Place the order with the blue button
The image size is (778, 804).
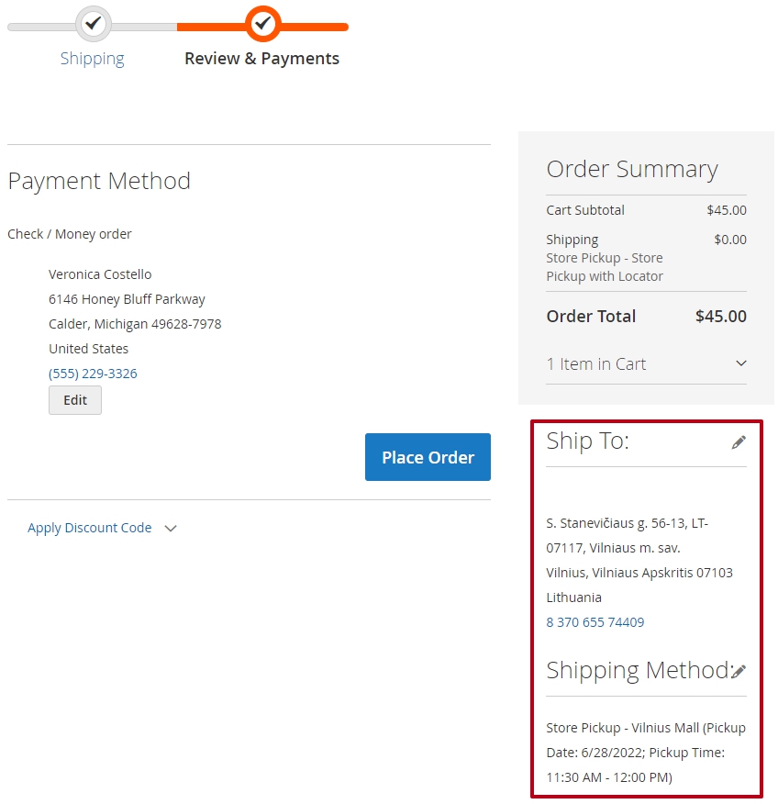[x=428, y=457]
